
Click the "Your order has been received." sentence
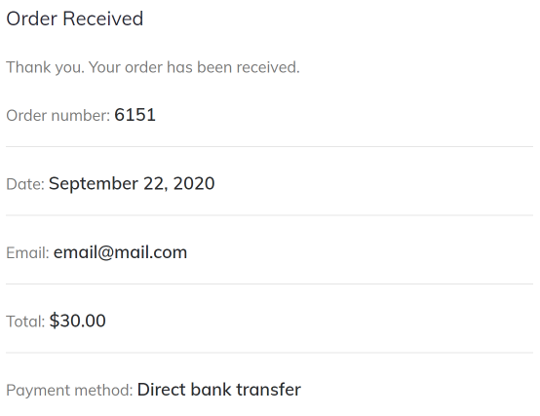point(194,67)
